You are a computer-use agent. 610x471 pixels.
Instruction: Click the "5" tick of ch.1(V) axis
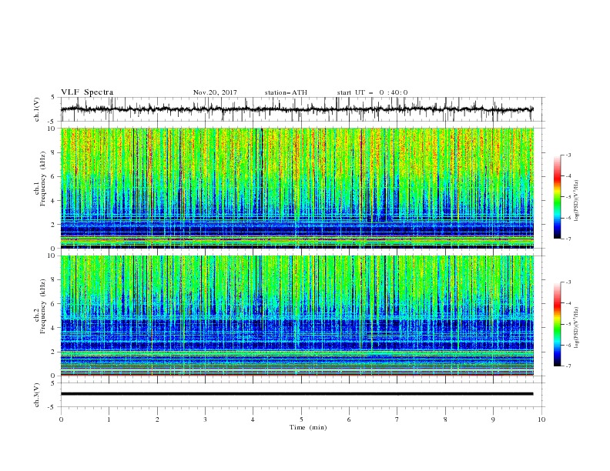coord(54,98)
